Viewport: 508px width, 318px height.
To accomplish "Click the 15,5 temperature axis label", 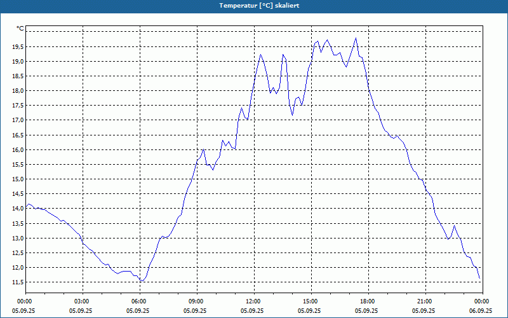I will (18, 165).
